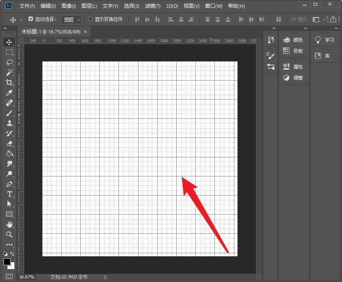
Task: Activate the horizontal Type tool
Action: 9,194
